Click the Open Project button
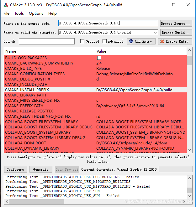Viewport: 196px width, 207px height. pyautogui.click(x=67, y=169)
